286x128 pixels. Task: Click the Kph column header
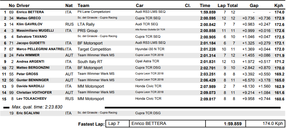pos(279,6)
